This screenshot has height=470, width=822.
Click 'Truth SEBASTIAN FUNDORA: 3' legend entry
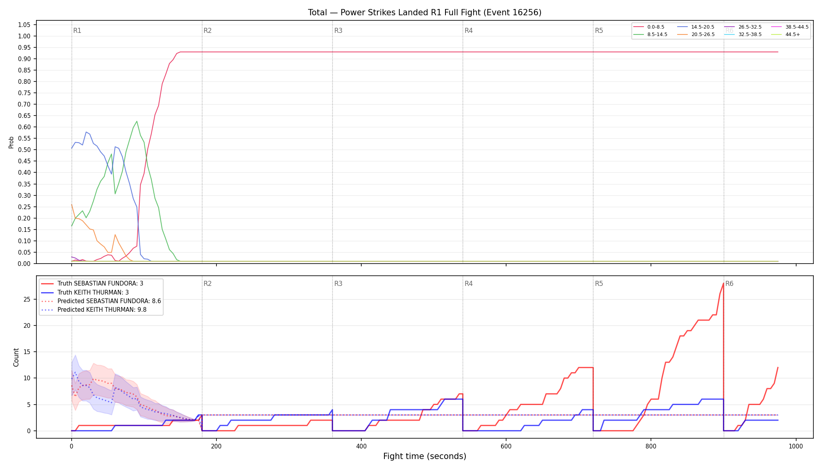coord(92,284)
